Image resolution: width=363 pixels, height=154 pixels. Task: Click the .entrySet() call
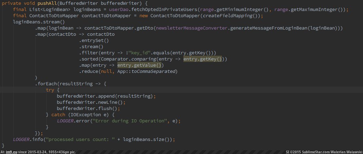point(94,41)
